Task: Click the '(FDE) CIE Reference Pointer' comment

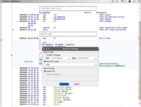Action: click(112, 17)
